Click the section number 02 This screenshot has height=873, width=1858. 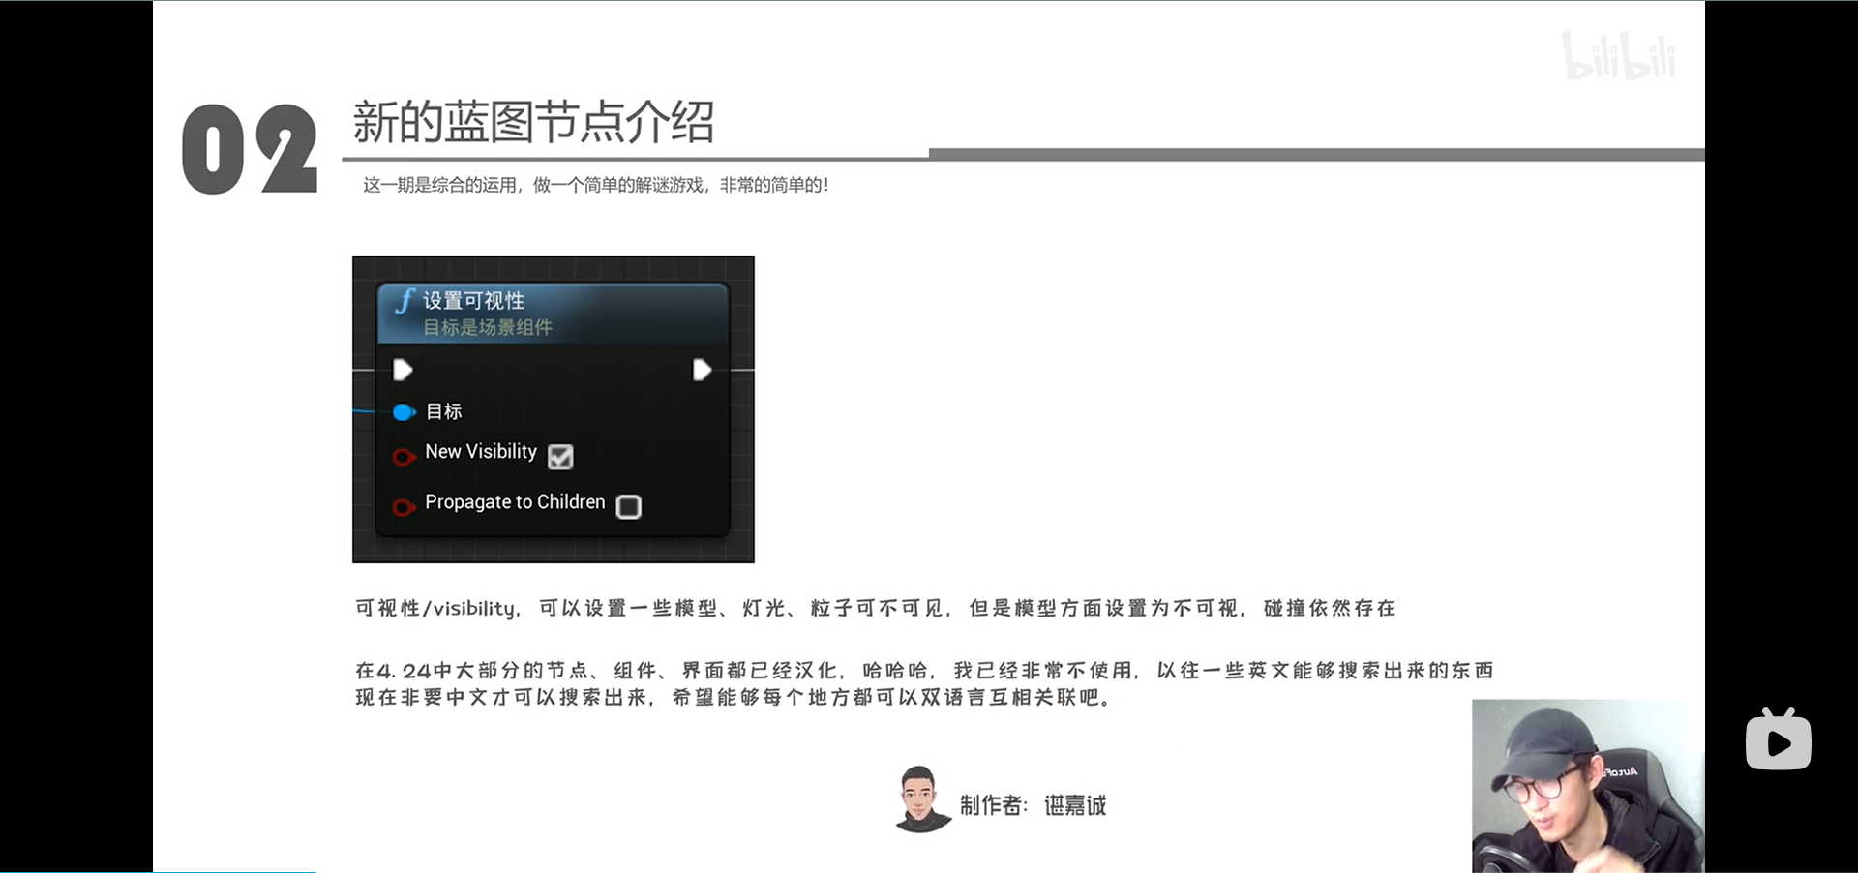pos(250,147)
